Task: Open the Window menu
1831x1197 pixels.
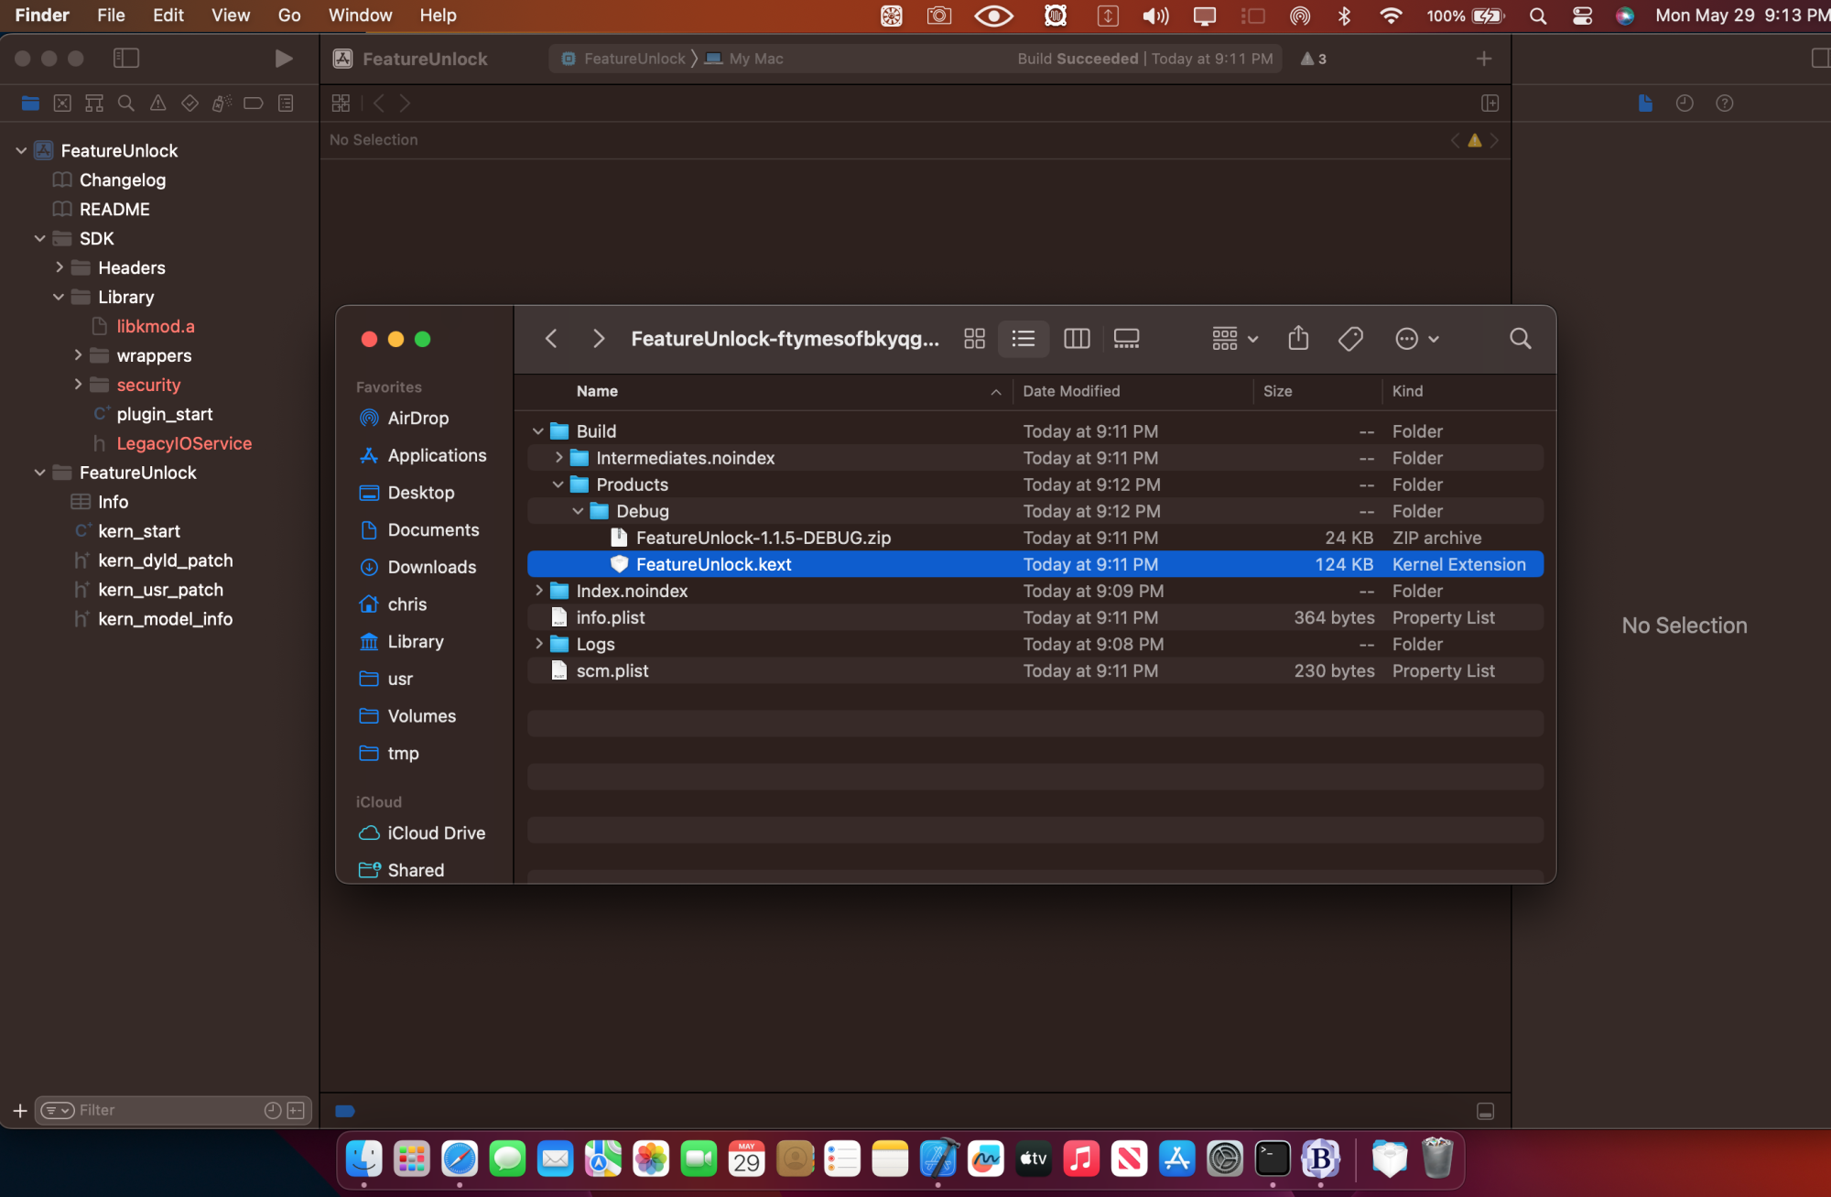Action: coord(361,16)
